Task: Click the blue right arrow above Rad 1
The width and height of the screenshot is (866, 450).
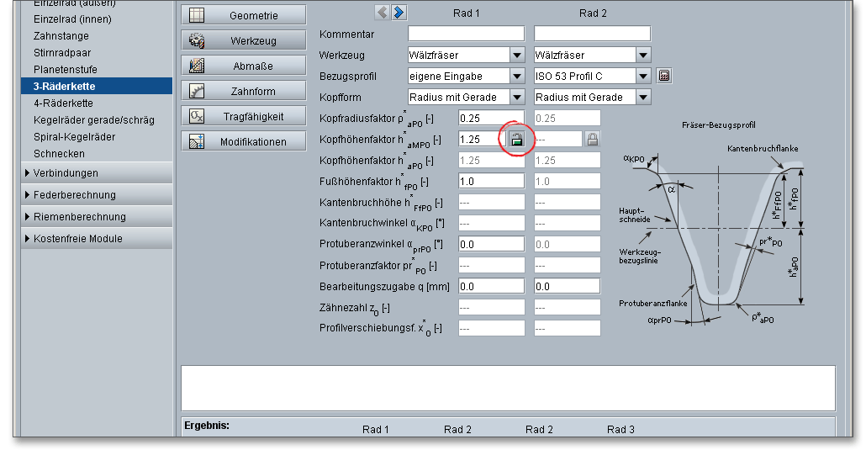Action: (x=399, y=12)
